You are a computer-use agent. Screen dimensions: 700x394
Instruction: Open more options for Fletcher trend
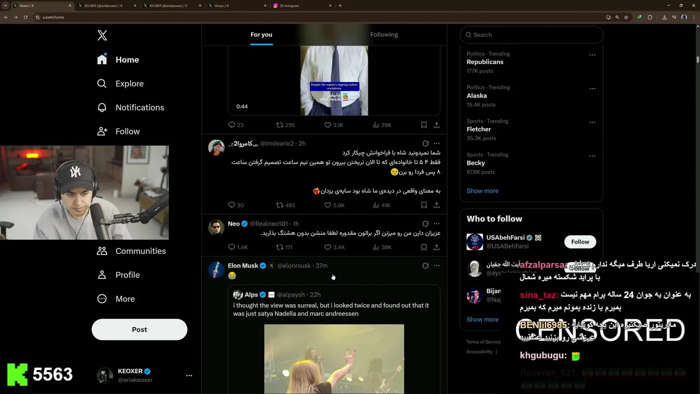pos(592,122)
